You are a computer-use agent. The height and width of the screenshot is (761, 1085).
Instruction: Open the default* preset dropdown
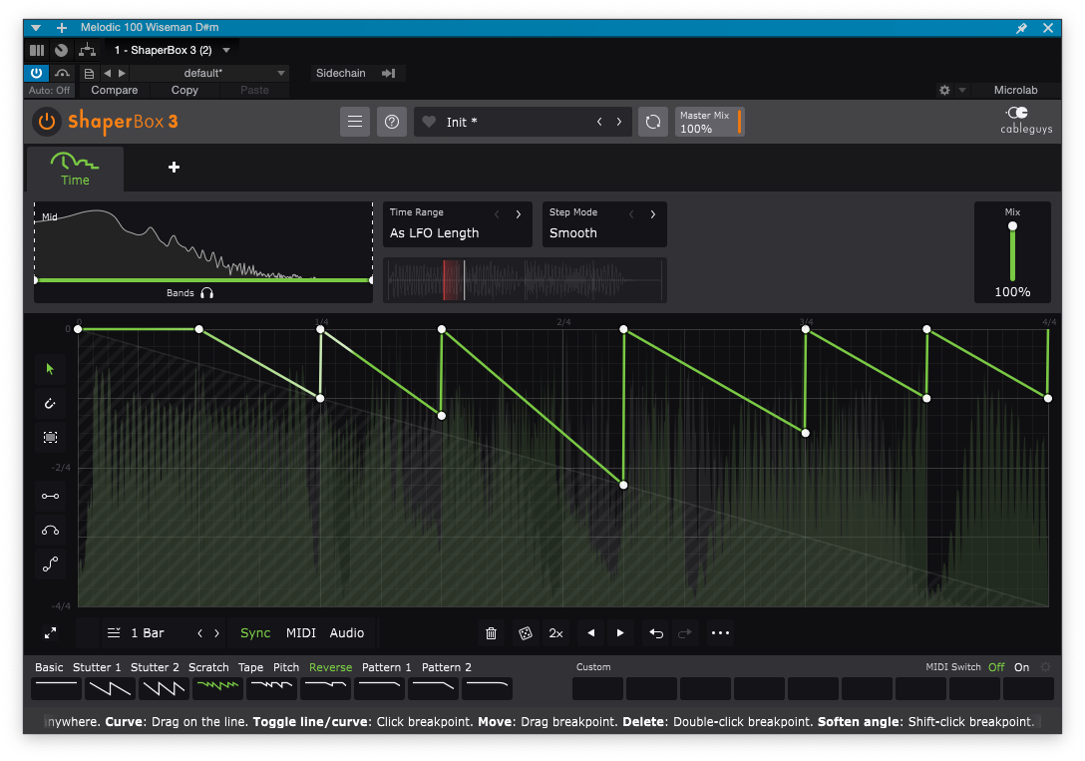pyautogui.click(x=209, y=74)
